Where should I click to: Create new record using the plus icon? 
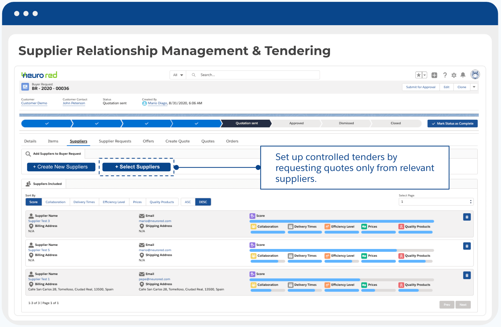point(434,75)
